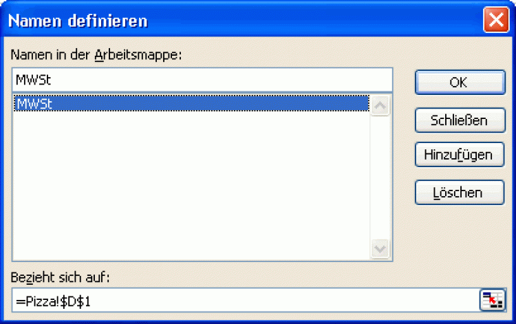Image resolution: width=516 pixels, height=324 pixels.
Task: Click empty area of the names list
Action: tap(191, 186)
